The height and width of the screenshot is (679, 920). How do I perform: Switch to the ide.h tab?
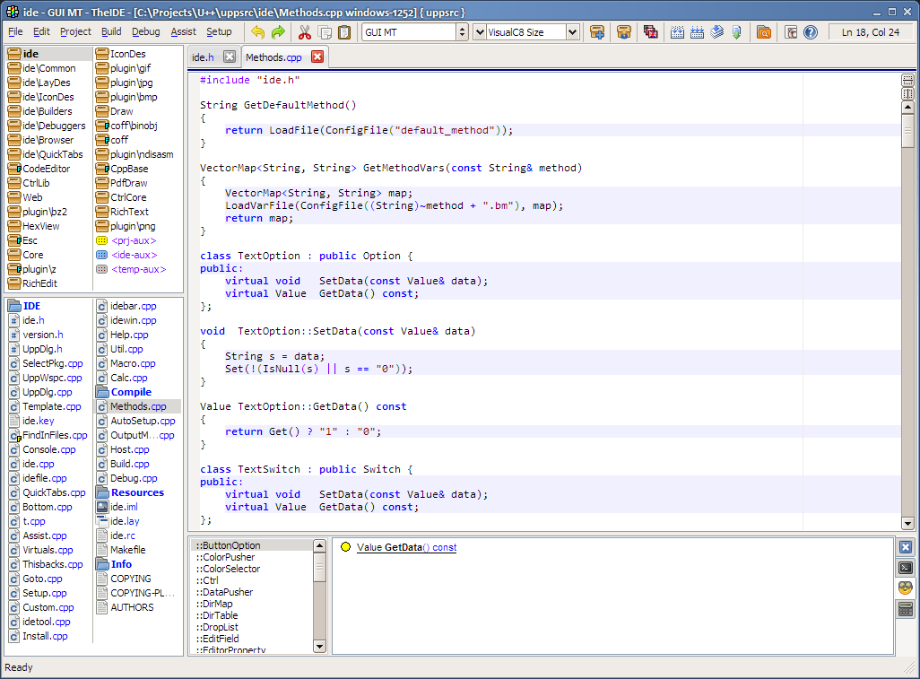[204, 57]
